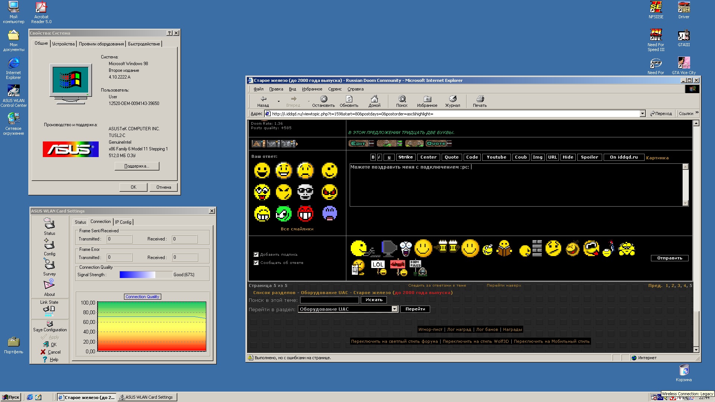Select Acrobat Reader 5.0 desktop icon
The width and height of the screenshot is (715, 402).
point(41,12)
